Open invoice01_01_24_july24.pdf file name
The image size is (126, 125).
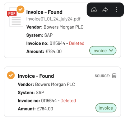(x=53, y=19)
